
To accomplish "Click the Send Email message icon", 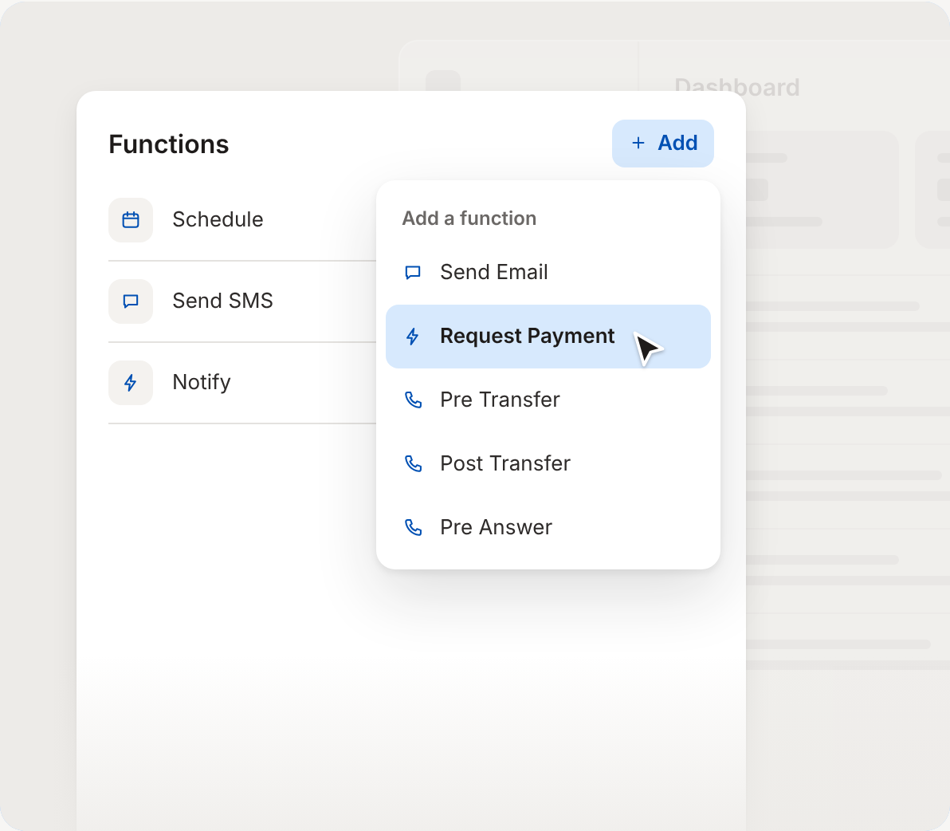I will [x=413, y=273].
